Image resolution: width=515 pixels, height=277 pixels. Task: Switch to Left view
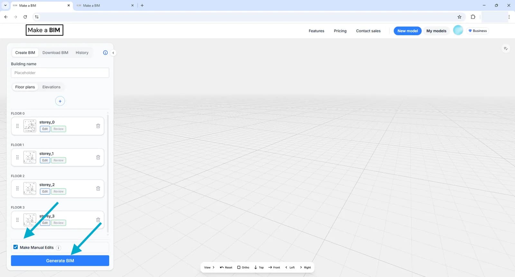pyautogui.click(x=290, y=267)
